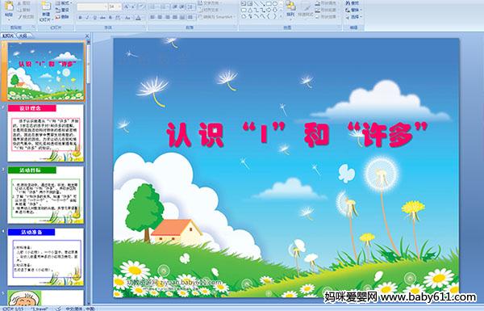Open the font size dropdown showing 54
The width and height of the screenshot is (484, 311).
click(x=115, y=6)
